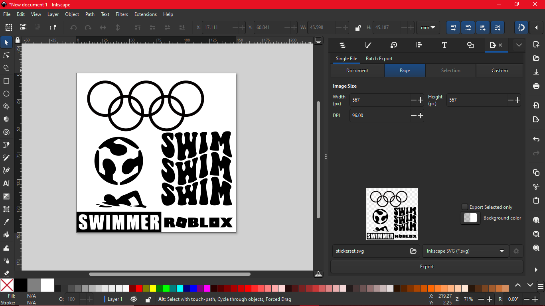Image resolution: width=545 pixels, height=306 pixels.
Task: Toggle move patterns with object
Action: coord(497,27)
